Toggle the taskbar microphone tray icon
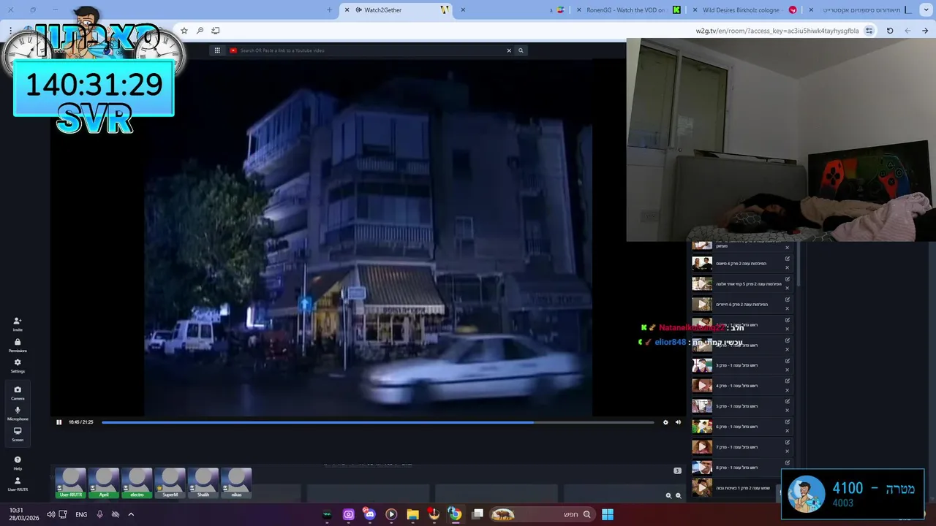The height and width of the screenshot is (526, 936). [x=100, y=514]
